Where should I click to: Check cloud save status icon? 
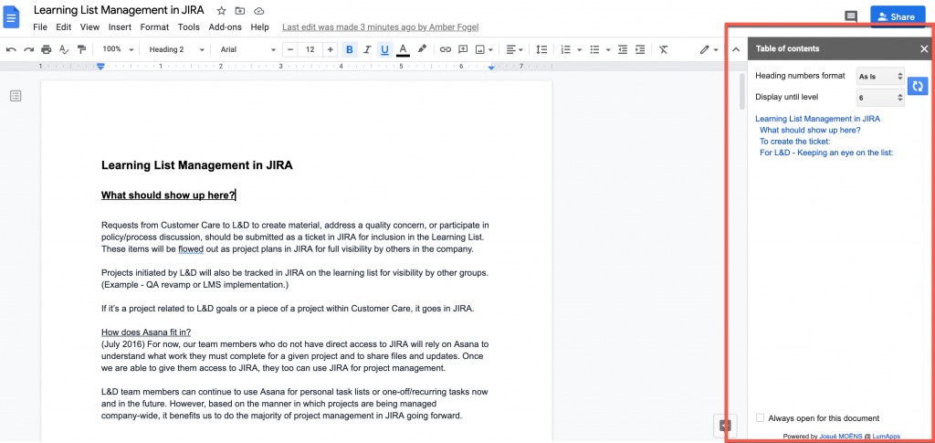pyautogui.click(x=258, y=11)
